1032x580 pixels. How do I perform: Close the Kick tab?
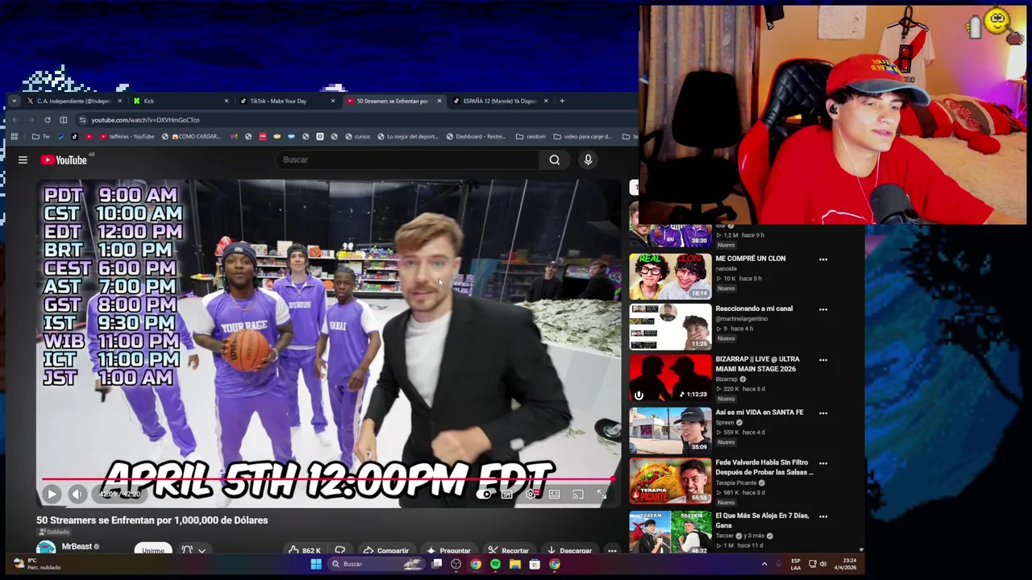click(227, 101)
